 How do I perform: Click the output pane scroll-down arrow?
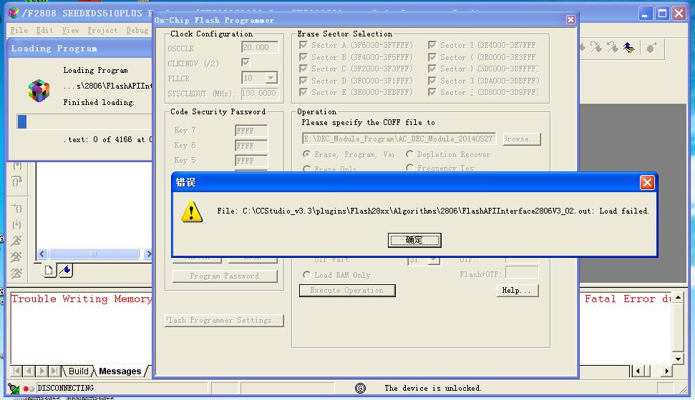point(678,359)
